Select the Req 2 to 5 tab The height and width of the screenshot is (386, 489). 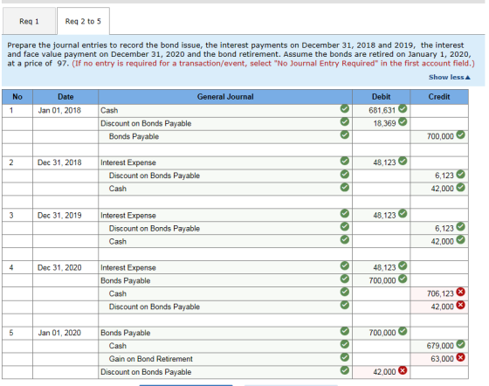coord(83,21)
